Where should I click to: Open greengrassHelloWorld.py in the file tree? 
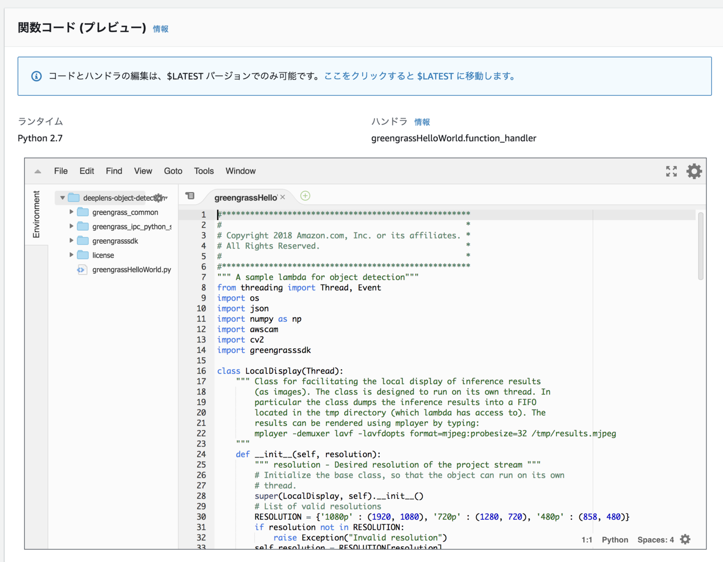[132, 270]
